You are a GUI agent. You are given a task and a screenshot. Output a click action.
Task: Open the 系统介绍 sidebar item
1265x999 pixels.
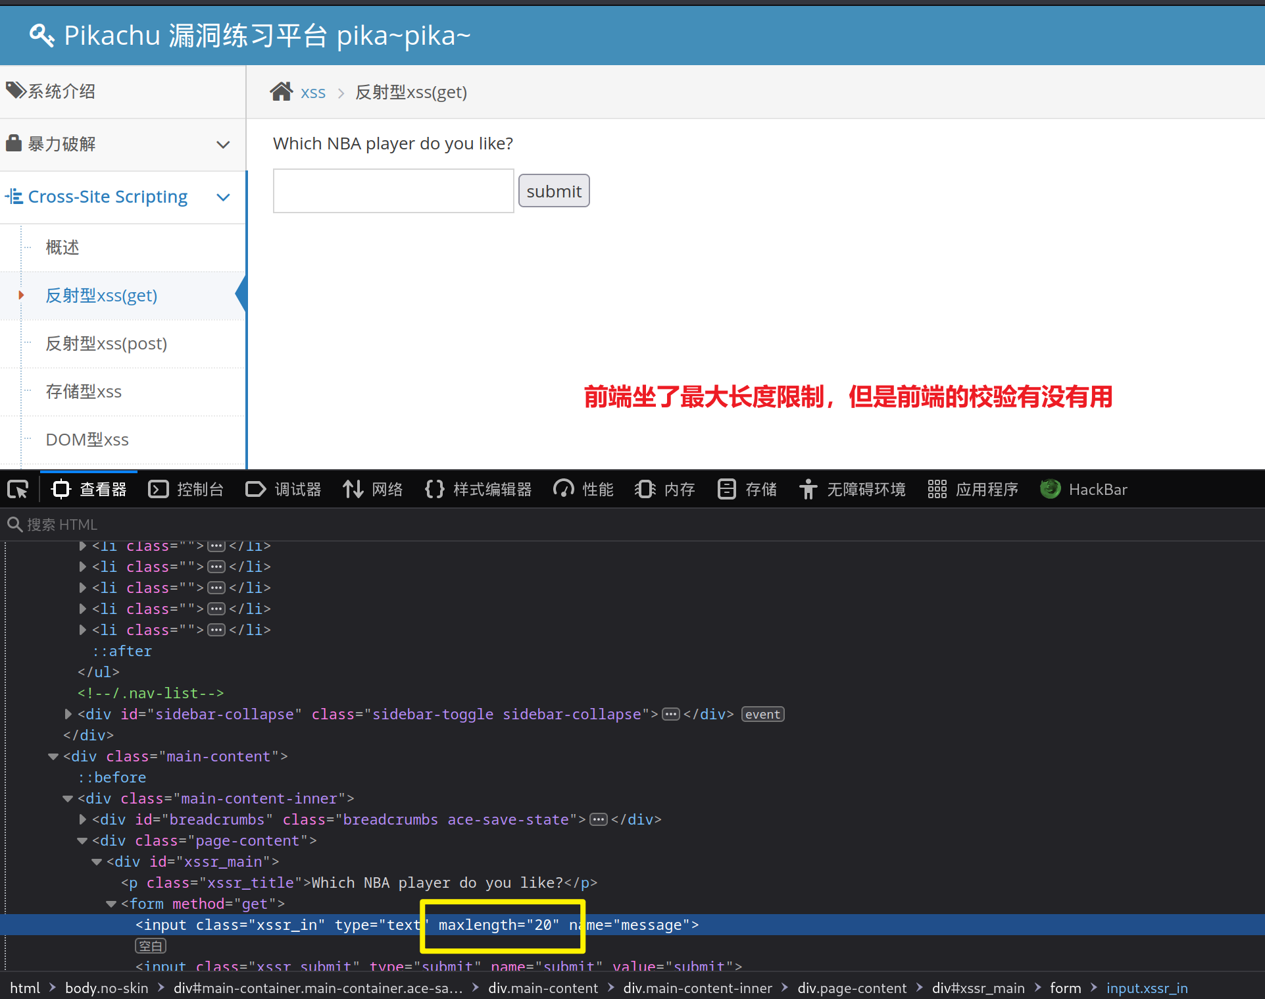pyautogui.click(x=123, y=91)
